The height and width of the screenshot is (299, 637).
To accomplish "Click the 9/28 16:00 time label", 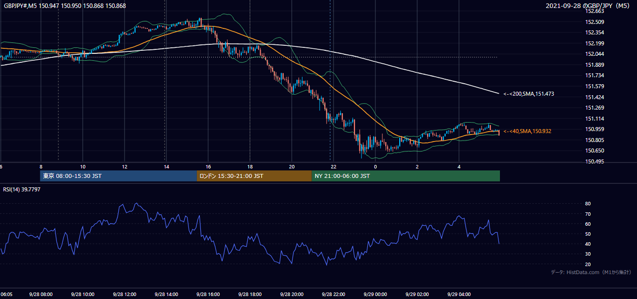I will 208,295.
